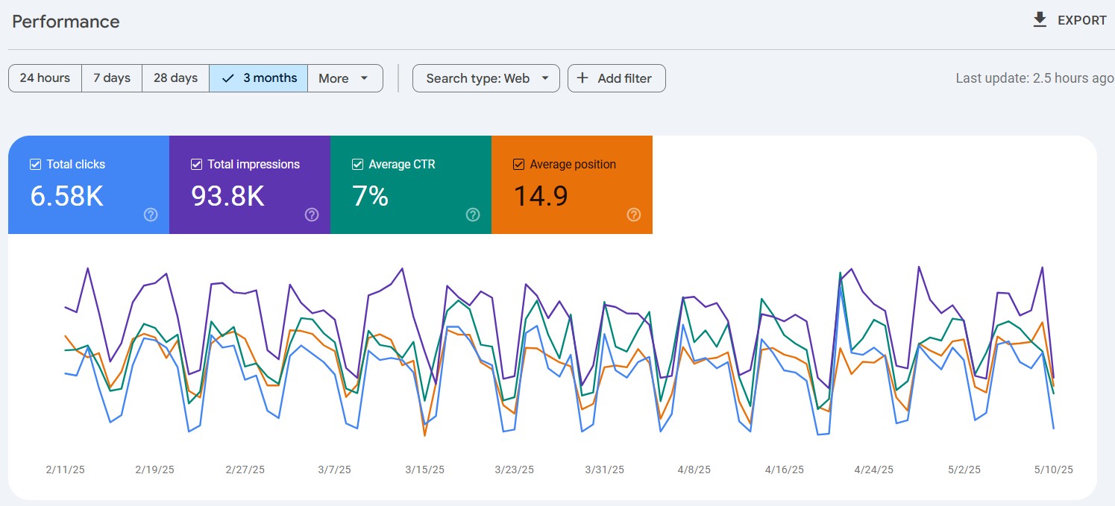Uncheck the Total clicks checkbox
Image resolution: width=1115 pixels, height=506 pixels.
coord(35,164)
